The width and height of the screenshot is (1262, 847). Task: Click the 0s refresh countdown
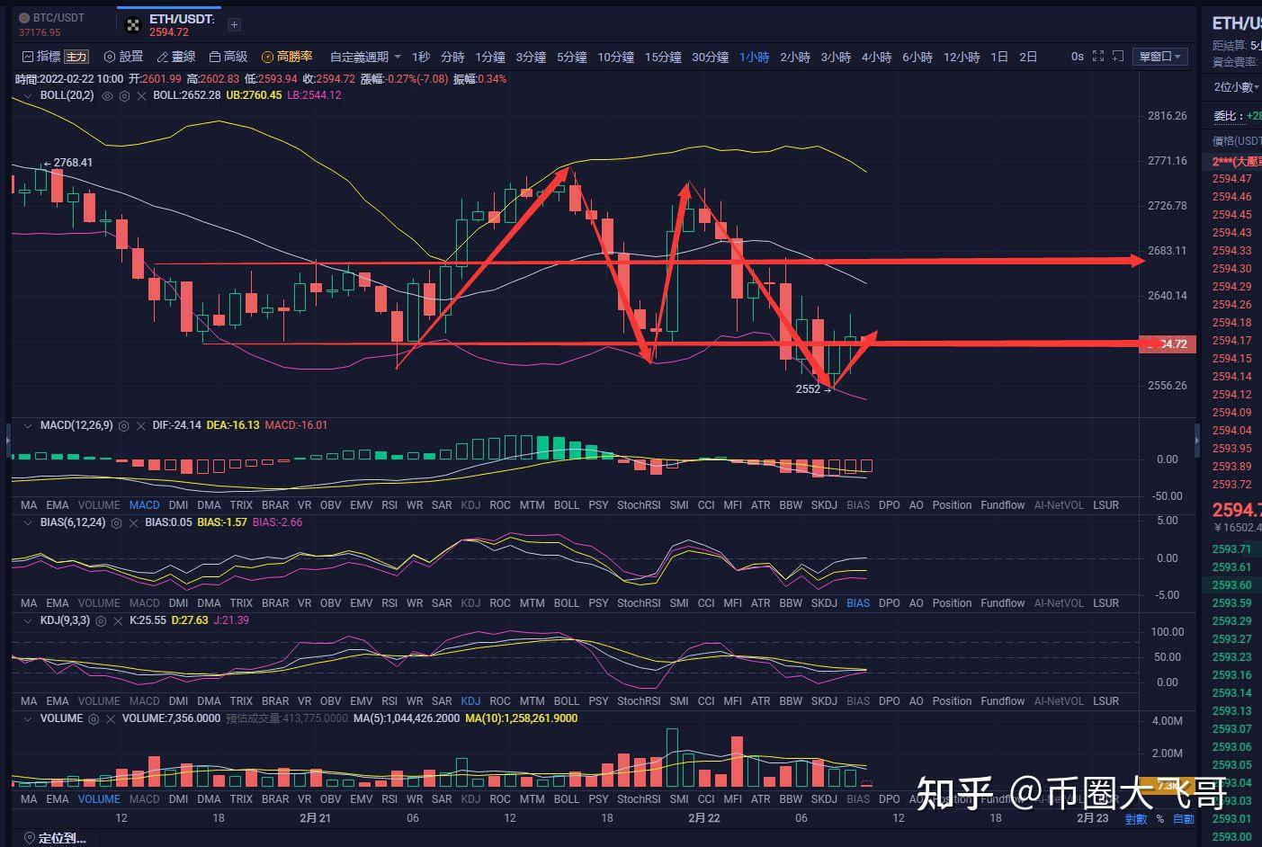1078,56
